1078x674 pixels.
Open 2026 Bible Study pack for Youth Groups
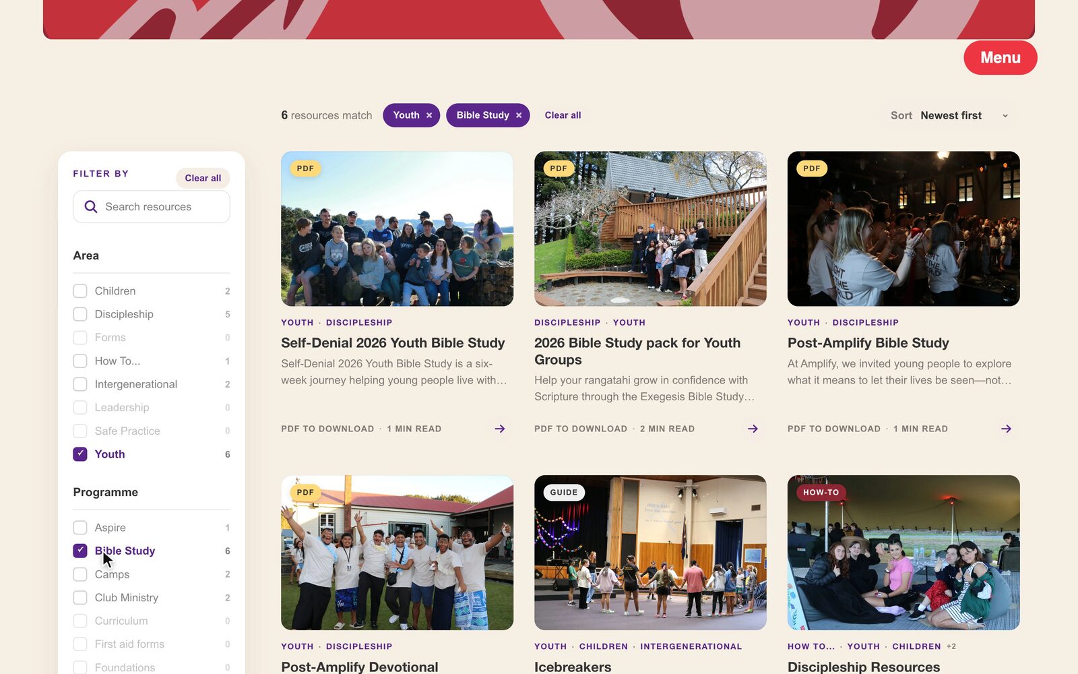point(637,351)
